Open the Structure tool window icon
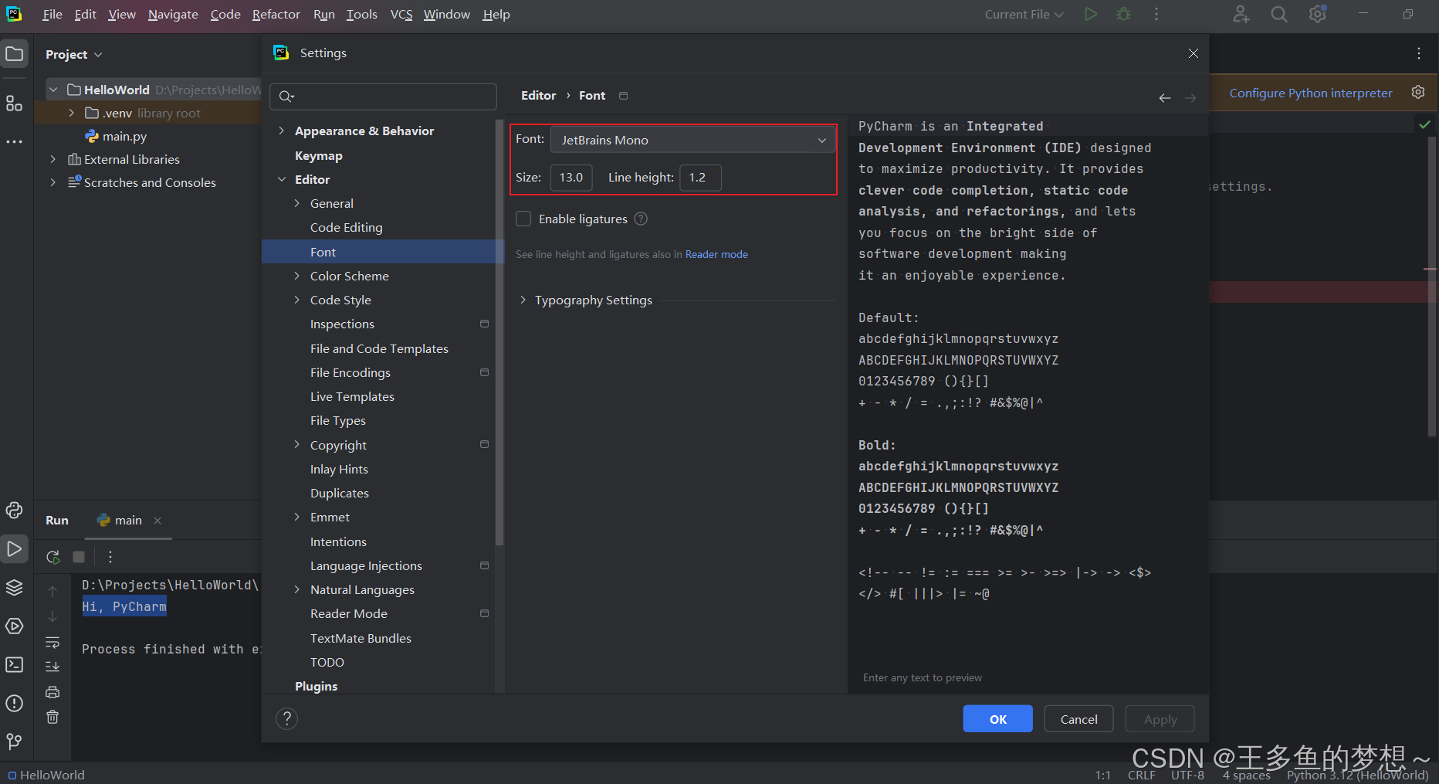 click(x=15, y=104)
